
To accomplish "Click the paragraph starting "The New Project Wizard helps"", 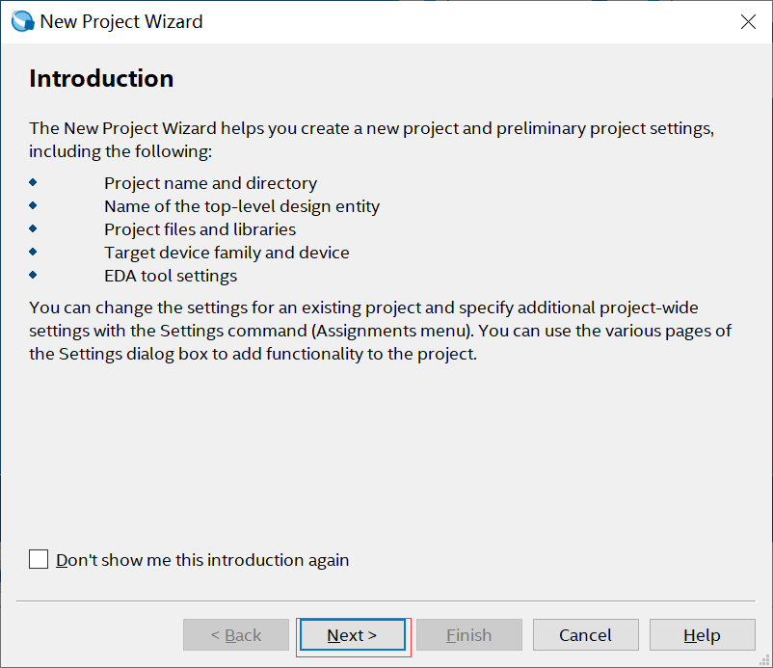I will click(x=371, y=140).
